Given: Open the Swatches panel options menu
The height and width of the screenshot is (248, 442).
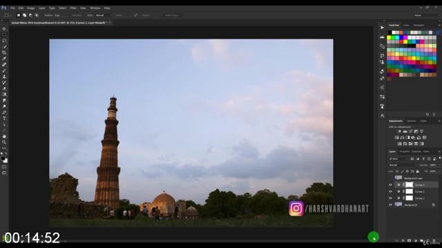Looking at the screenshot, I should click(439, 25).
